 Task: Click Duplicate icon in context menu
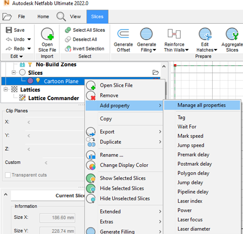coord(91,142)
